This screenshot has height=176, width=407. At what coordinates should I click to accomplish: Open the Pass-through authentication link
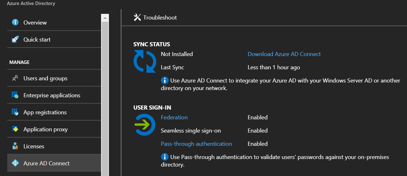[196, 144]
